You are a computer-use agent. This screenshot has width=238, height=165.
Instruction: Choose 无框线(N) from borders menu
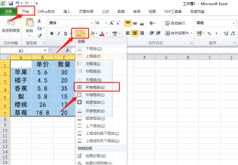(101, 80)
